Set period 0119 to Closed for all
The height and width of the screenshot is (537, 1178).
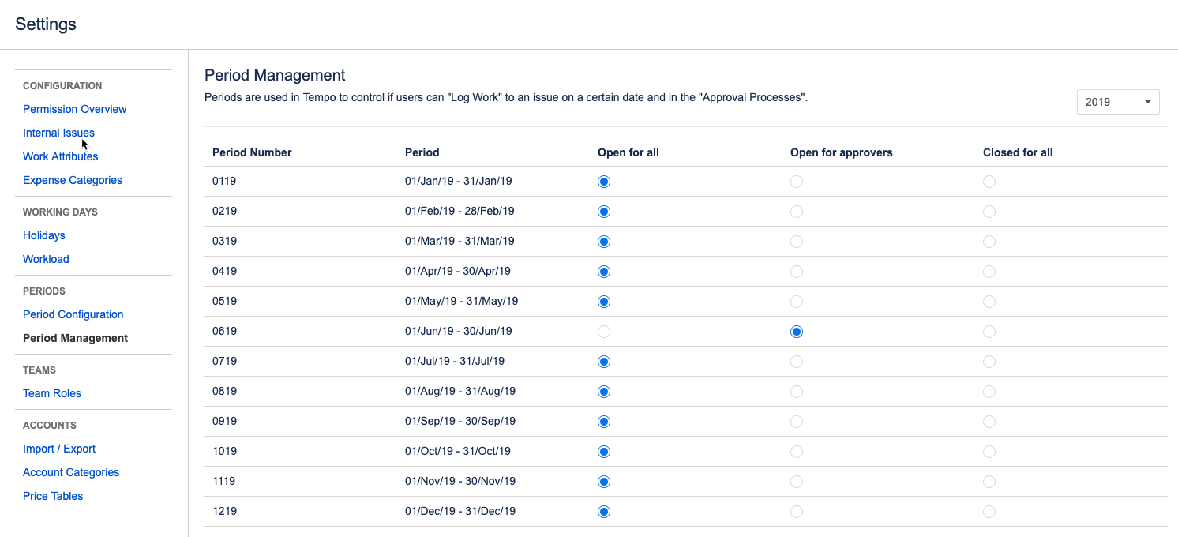989,181
